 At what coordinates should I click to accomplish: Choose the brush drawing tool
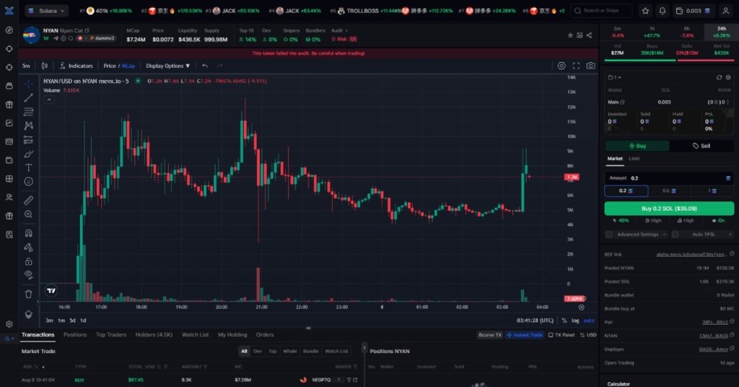[28, 154]
